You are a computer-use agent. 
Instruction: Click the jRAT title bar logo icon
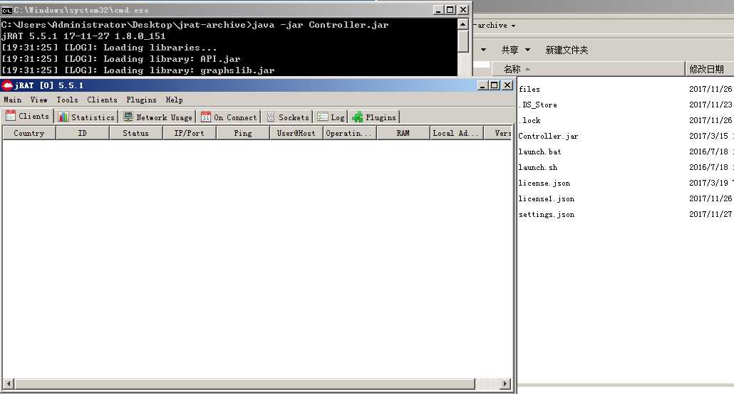7,85
